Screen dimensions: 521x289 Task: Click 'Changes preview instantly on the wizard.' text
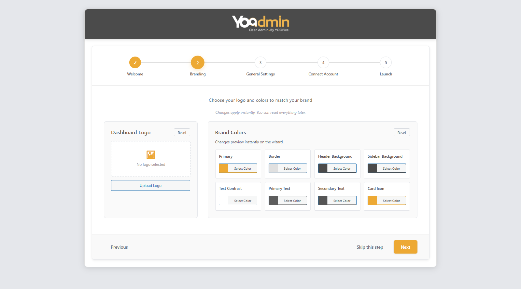point(249,142)
